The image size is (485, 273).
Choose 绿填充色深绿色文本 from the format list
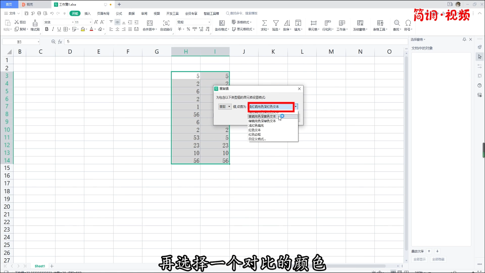click(x=262, y=121)
